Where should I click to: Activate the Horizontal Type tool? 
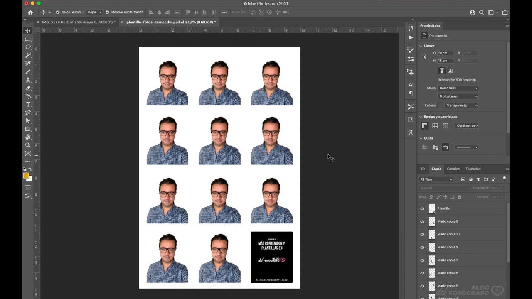[28, 104]
